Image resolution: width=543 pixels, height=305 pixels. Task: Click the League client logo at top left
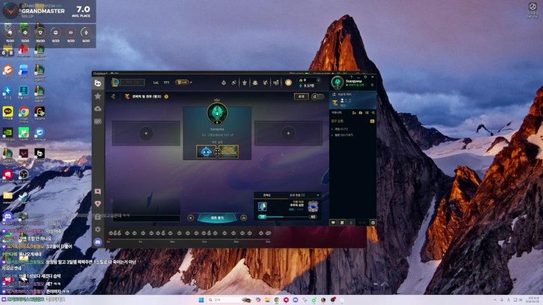pyautogui.click(x=115, y=83)
